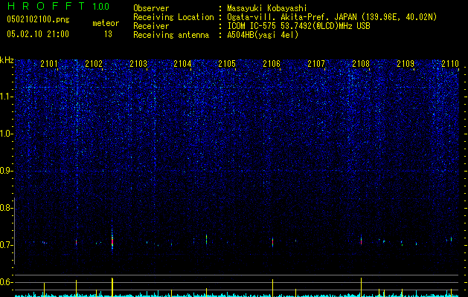Screen dimensions: 468x297
Task: Click the Receiving Location label
Action: (173, 17)
